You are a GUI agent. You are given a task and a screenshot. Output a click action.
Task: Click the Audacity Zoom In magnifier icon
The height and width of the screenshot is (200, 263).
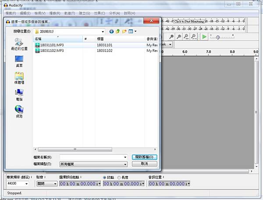click(171, 36)
